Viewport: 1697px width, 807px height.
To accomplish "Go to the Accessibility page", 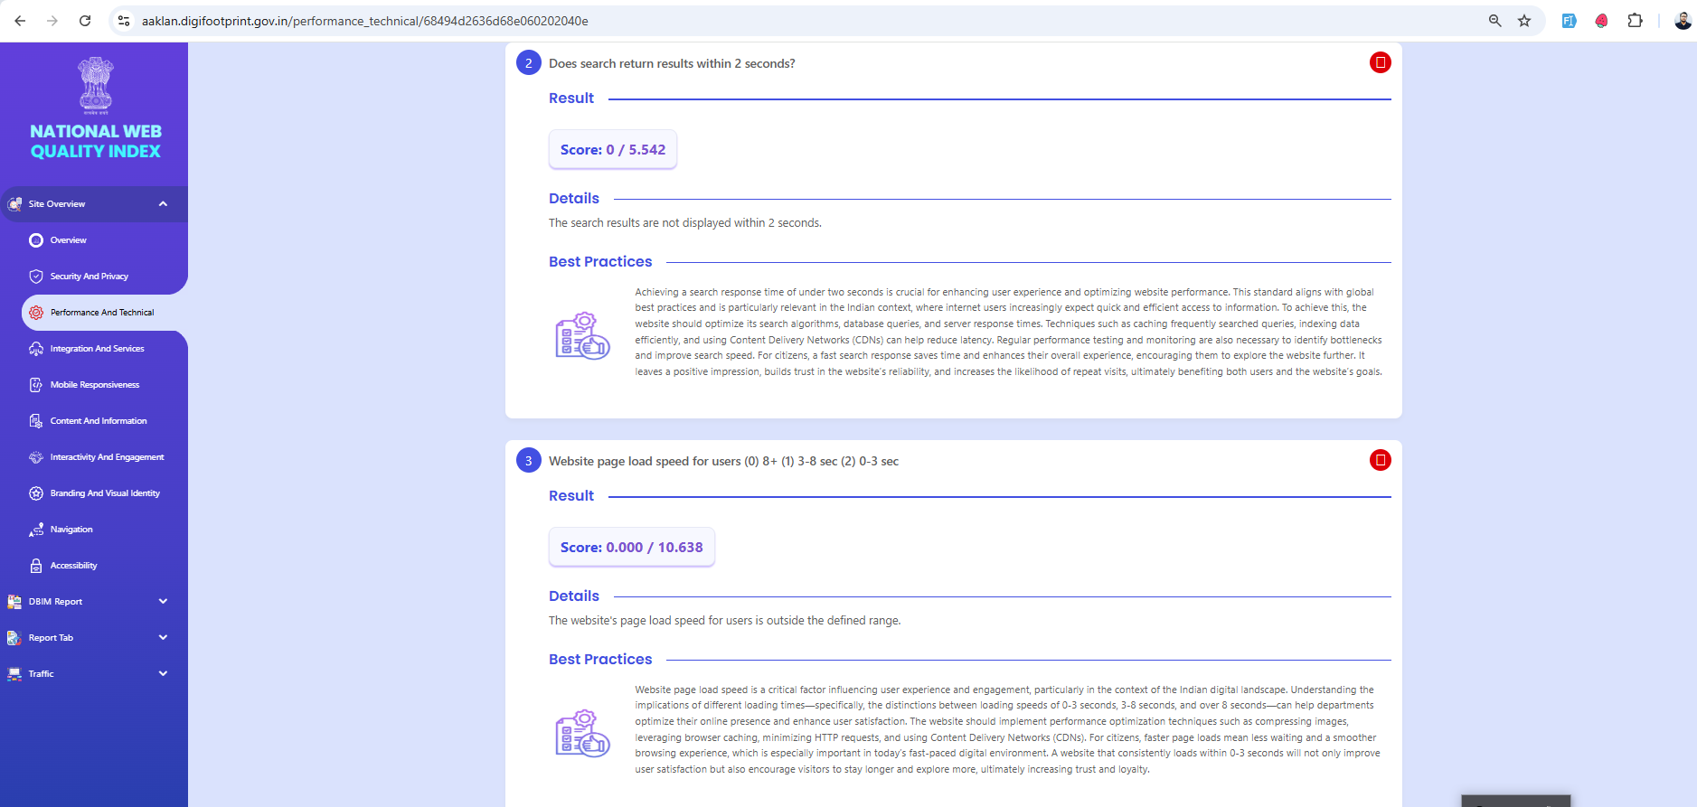I will (73, 566).
